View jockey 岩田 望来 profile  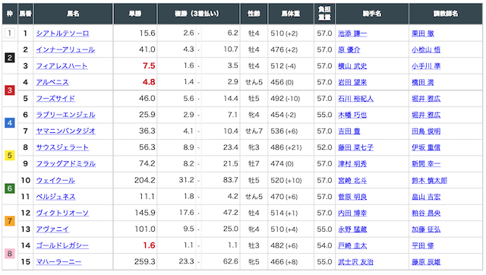point(352,83)
